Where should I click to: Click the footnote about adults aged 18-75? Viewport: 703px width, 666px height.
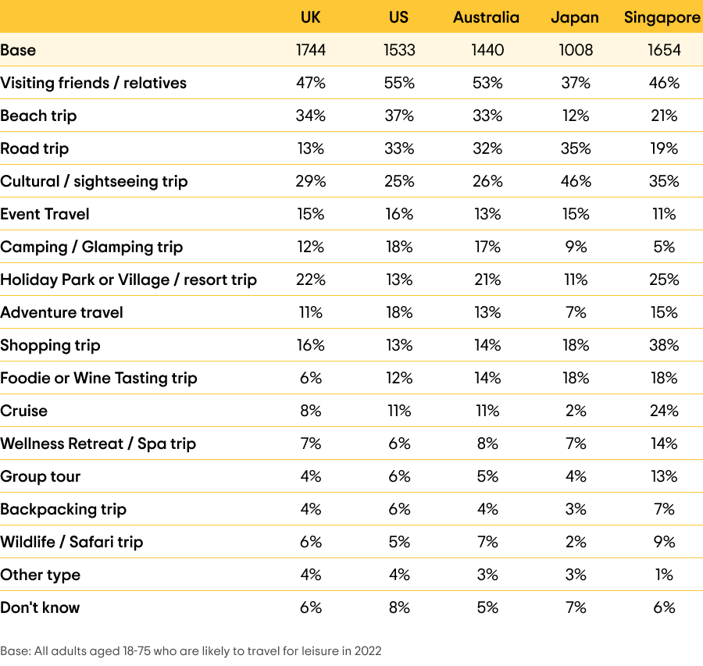pos(191,650)
